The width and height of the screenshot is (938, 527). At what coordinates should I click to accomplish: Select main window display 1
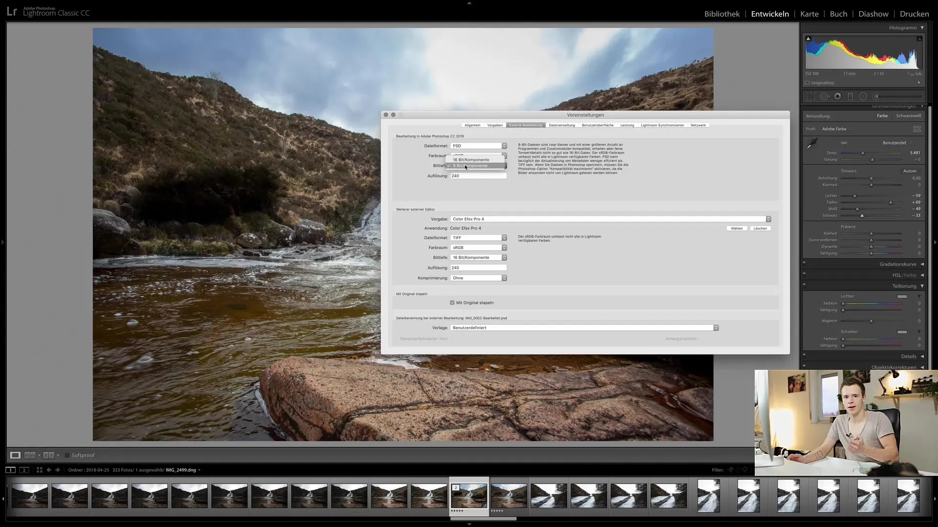[x=10, y=470]
